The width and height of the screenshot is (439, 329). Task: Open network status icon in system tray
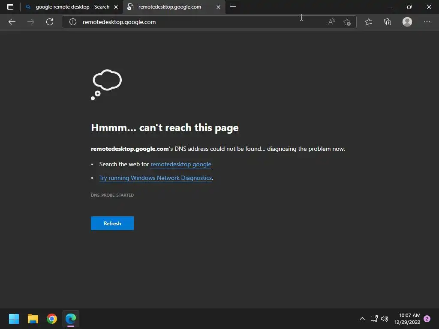coord(374,319)
